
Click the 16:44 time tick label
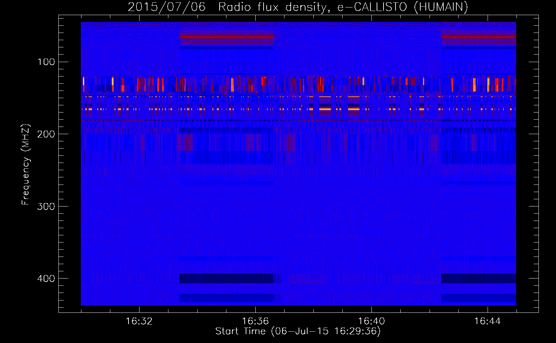488,321
